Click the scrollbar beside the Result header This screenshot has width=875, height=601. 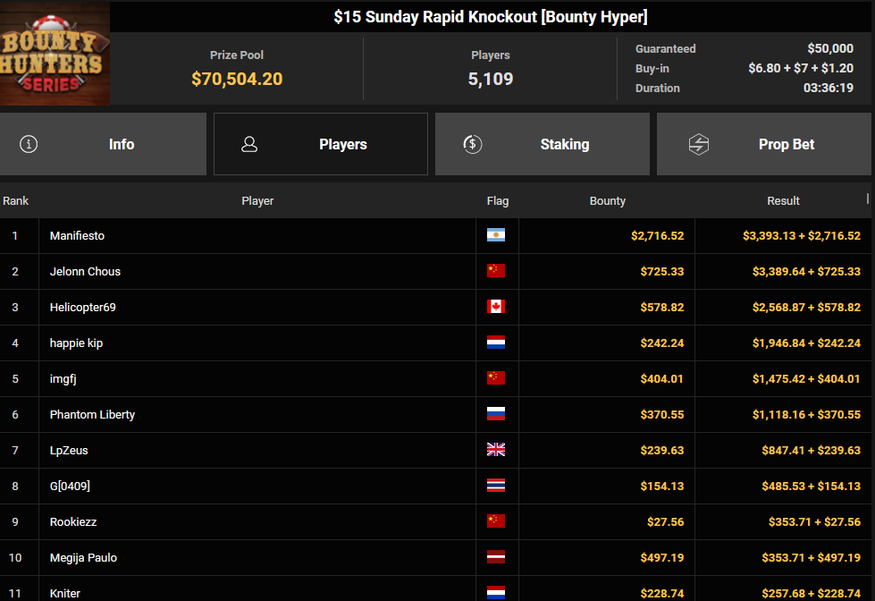tap(867, 199)
